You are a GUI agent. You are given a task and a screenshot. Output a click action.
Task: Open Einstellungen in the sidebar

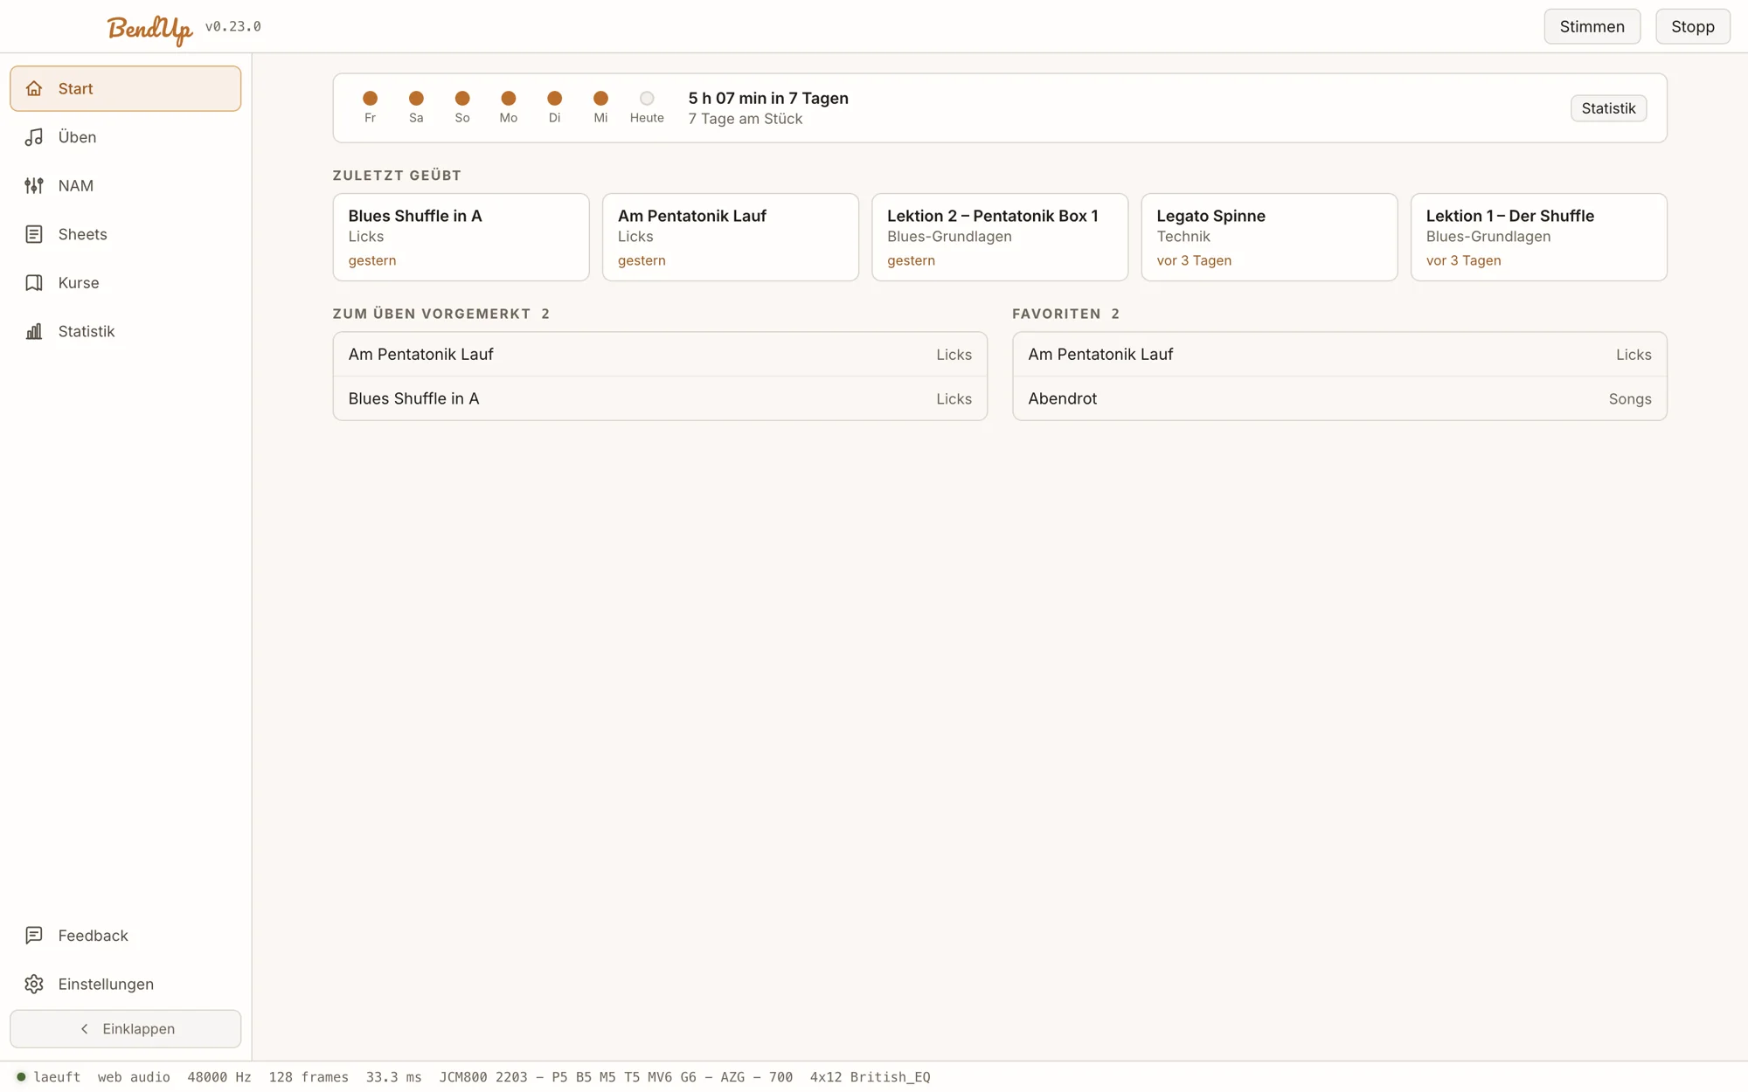[x=126, y=984]
